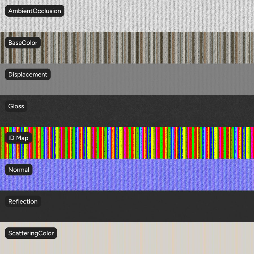The height and width of the screenshot is (254, 254).
Task: Select the ScatteringColor label
Action: click(x=31, y=233)
